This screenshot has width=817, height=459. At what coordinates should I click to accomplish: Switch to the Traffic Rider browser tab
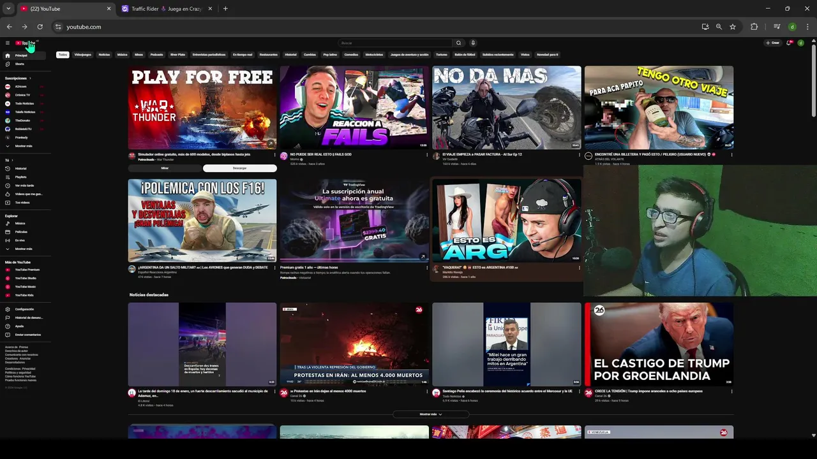tap(167, 9)
